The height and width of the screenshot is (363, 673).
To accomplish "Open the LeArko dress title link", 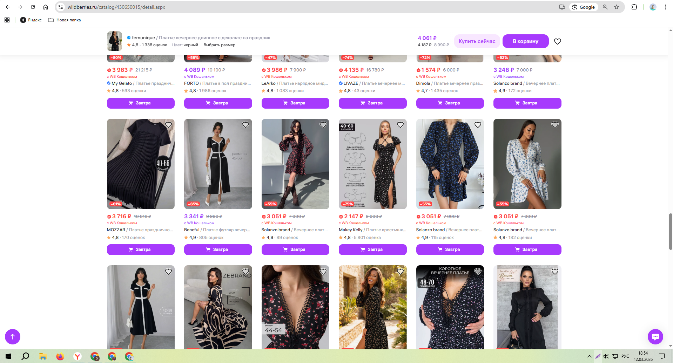I will 295,83.
